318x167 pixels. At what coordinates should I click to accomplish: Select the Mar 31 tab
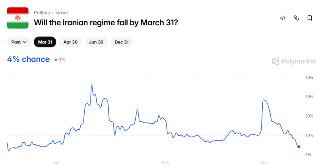pos(45,42)
